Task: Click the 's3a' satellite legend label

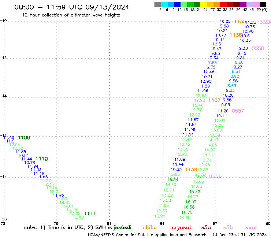Action: 206,227
